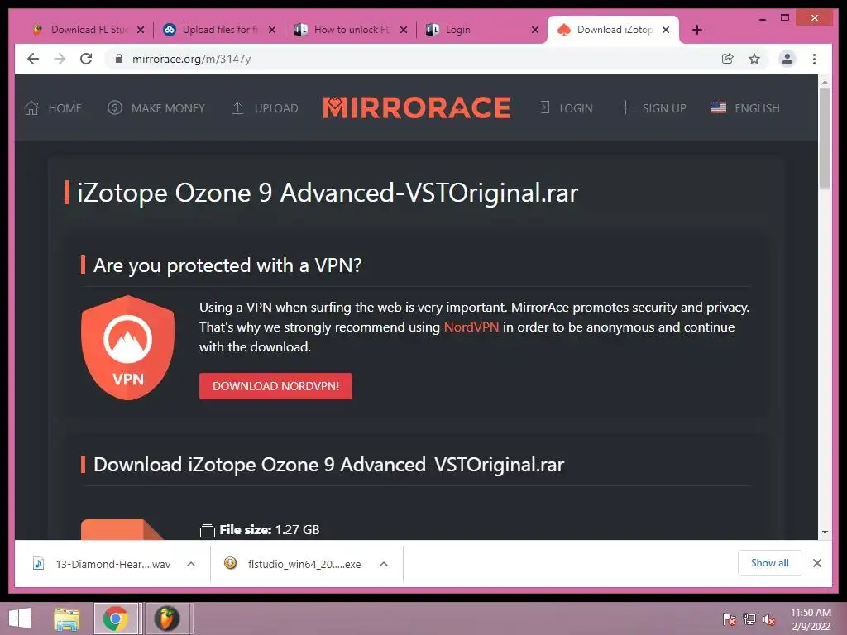Click the LOGIN door icon
Image resolution: width=847 pixels, height=635 pixels.
pyautogui.click(x=544, y=107)
